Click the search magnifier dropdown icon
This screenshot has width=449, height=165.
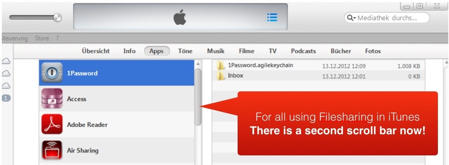[351, 18]
